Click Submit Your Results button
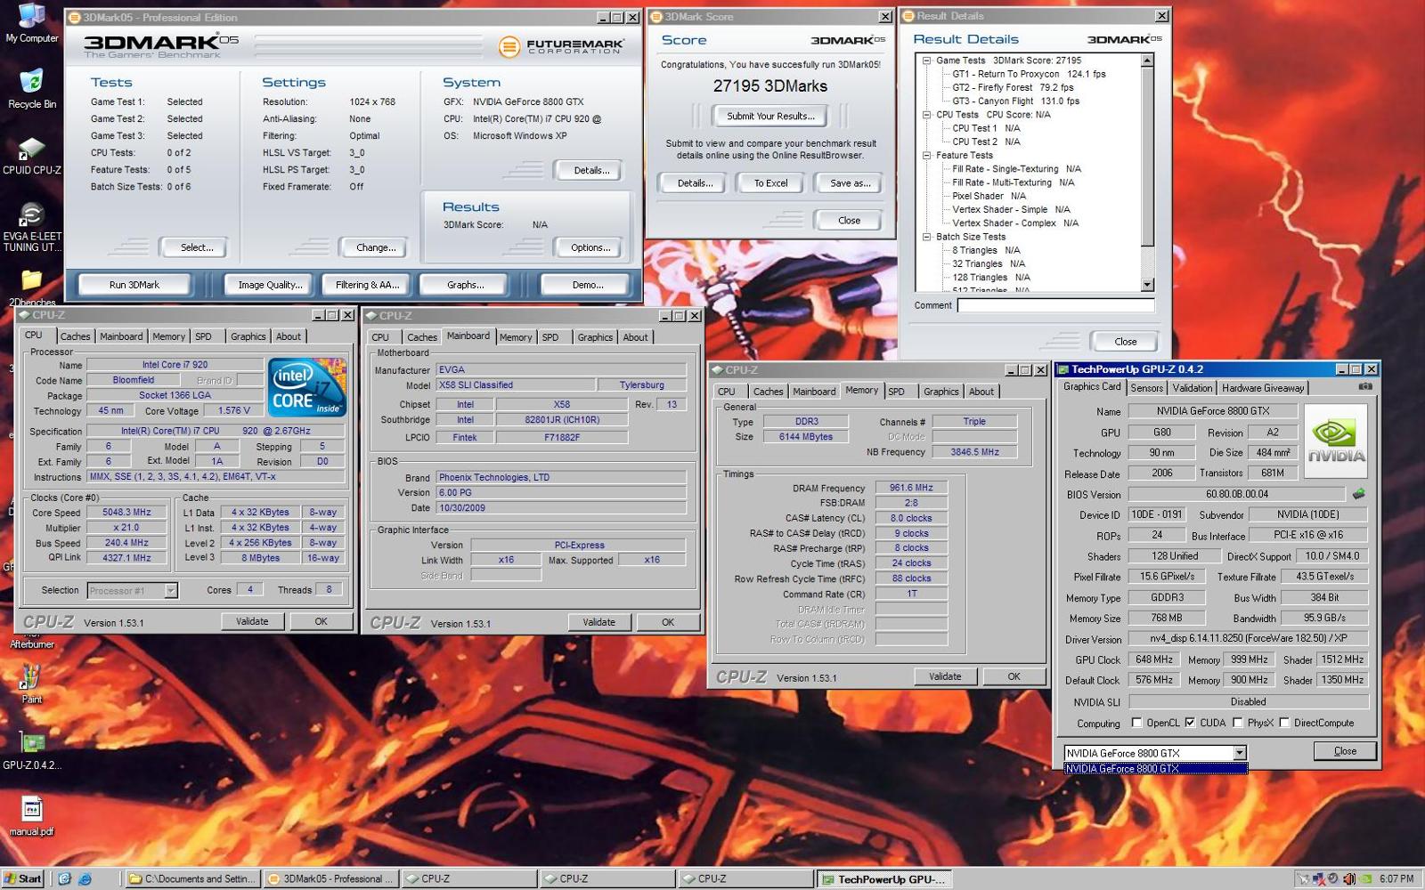1425x890 pixels. pos(770,116)
